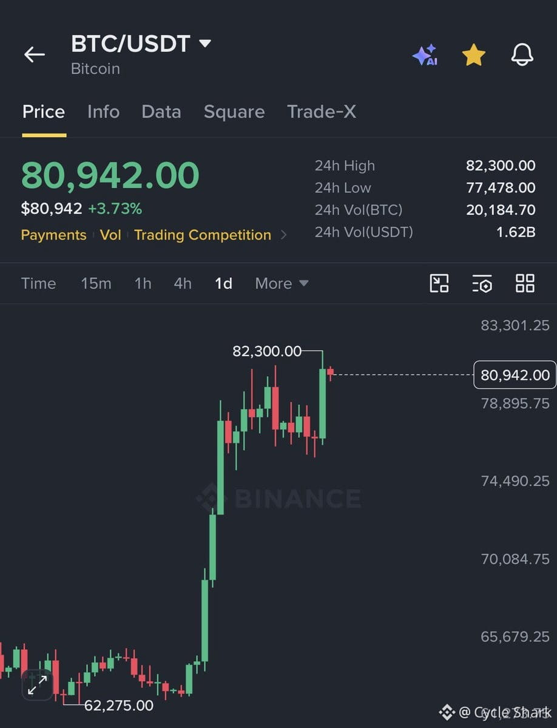Image resolution: width=557 pixels, height=728 pixels.
Task: Open the four-square grid layout icon
Action: coord(525,283)
